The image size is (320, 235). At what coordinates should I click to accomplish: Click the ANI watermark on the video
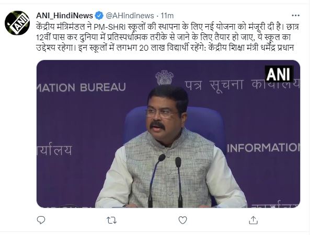point(279,74)
